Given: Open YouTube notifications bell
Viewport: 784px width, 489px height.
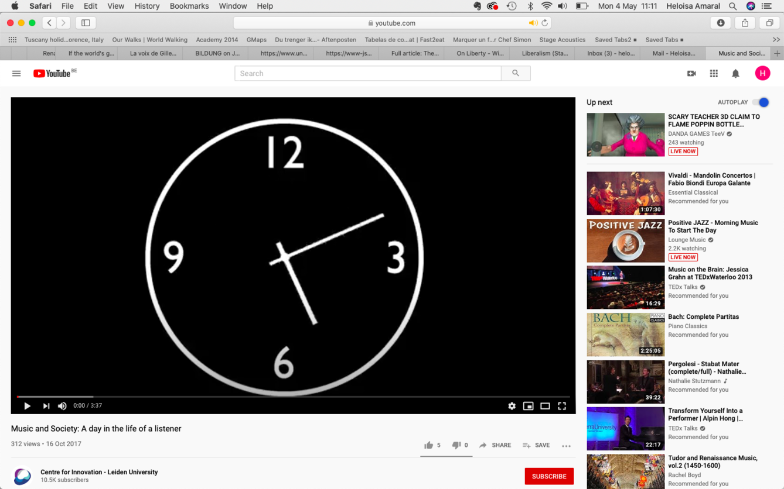Looking at the screenshot, I should point(735,74).
